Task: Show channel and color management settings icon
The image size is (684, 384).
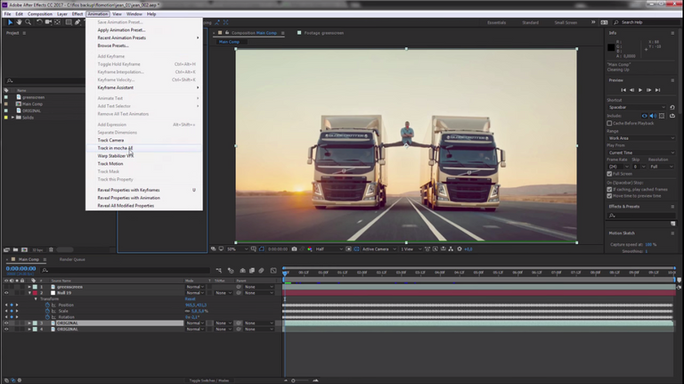Action: (310, 249)
